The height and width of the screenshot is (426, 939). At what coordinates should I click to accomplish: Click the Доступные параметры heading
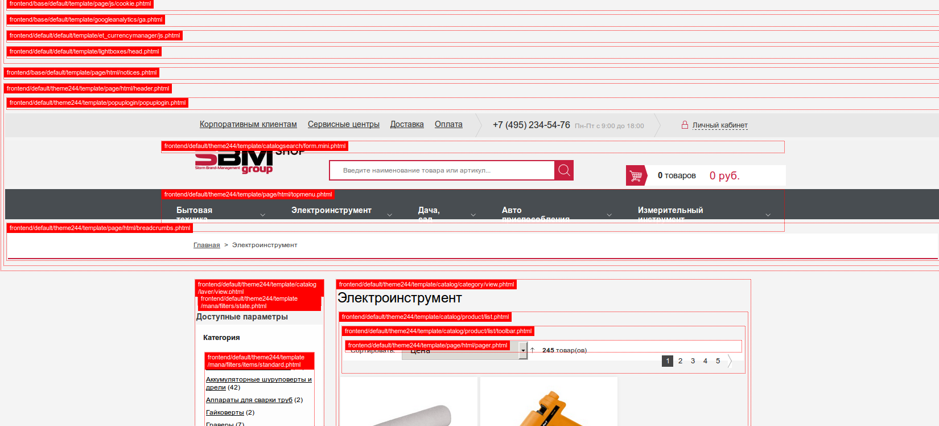pyautogui.click(x=242, y=317)
